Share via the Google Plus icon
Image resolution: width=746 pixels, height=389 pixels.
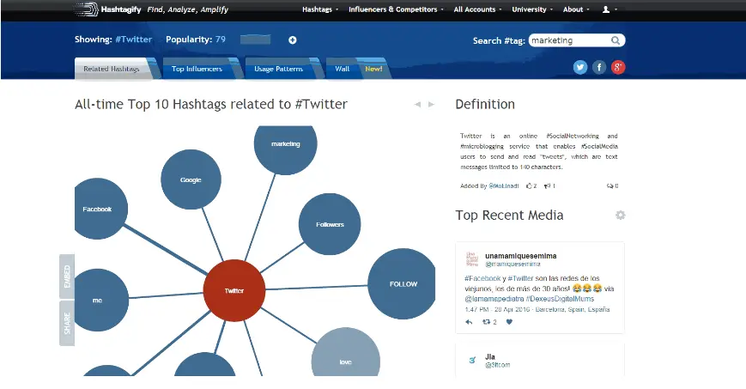(618, 67)
